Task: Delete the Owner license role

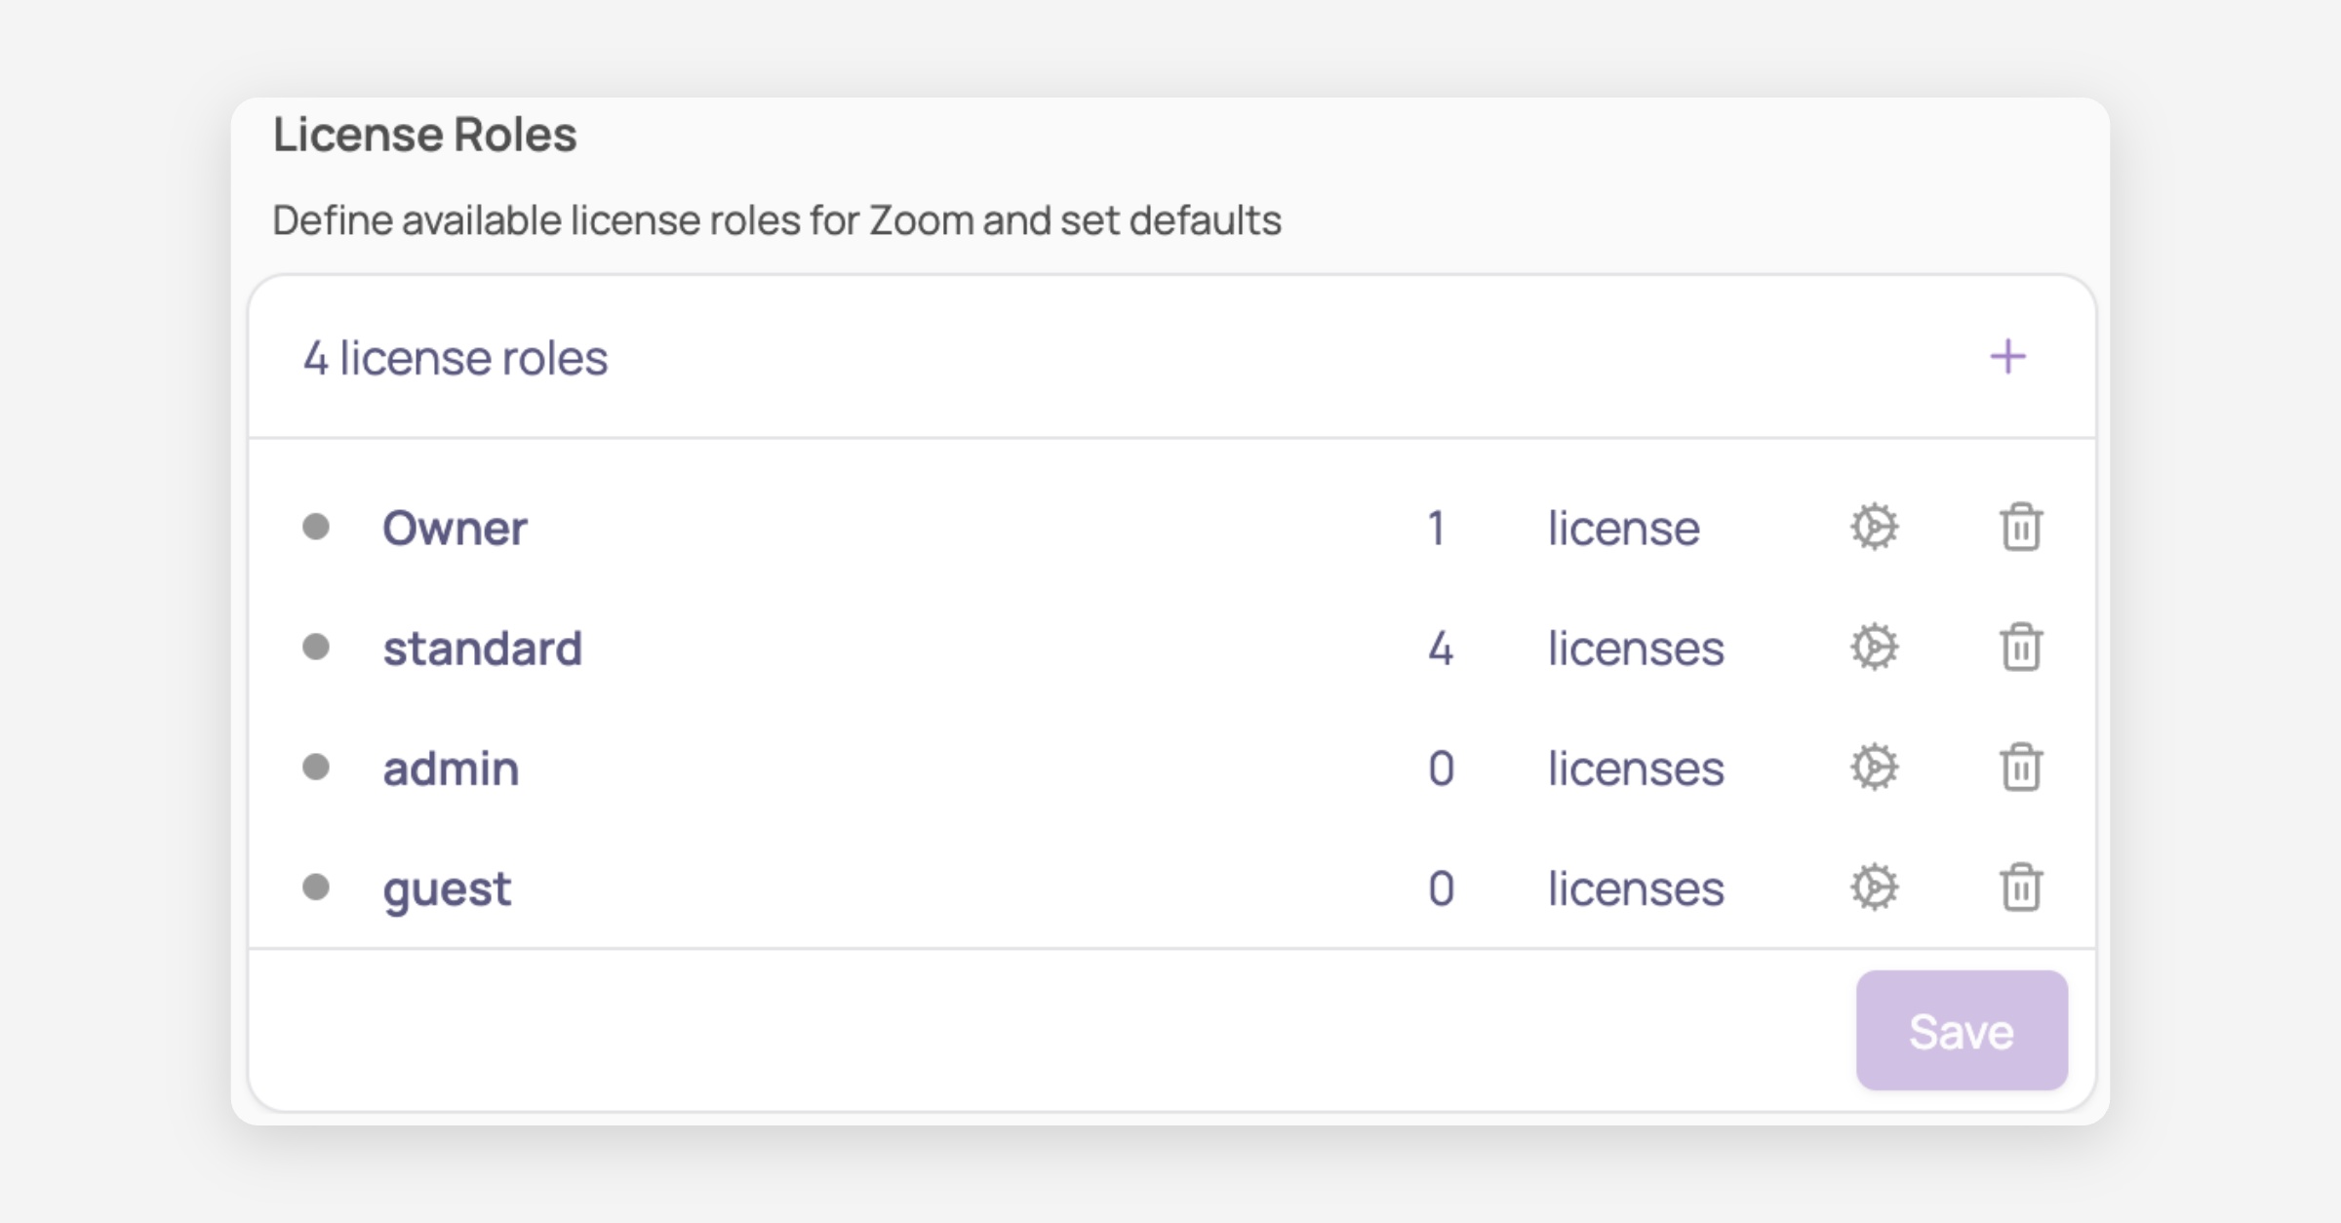Action: [x=2021, y=528]
